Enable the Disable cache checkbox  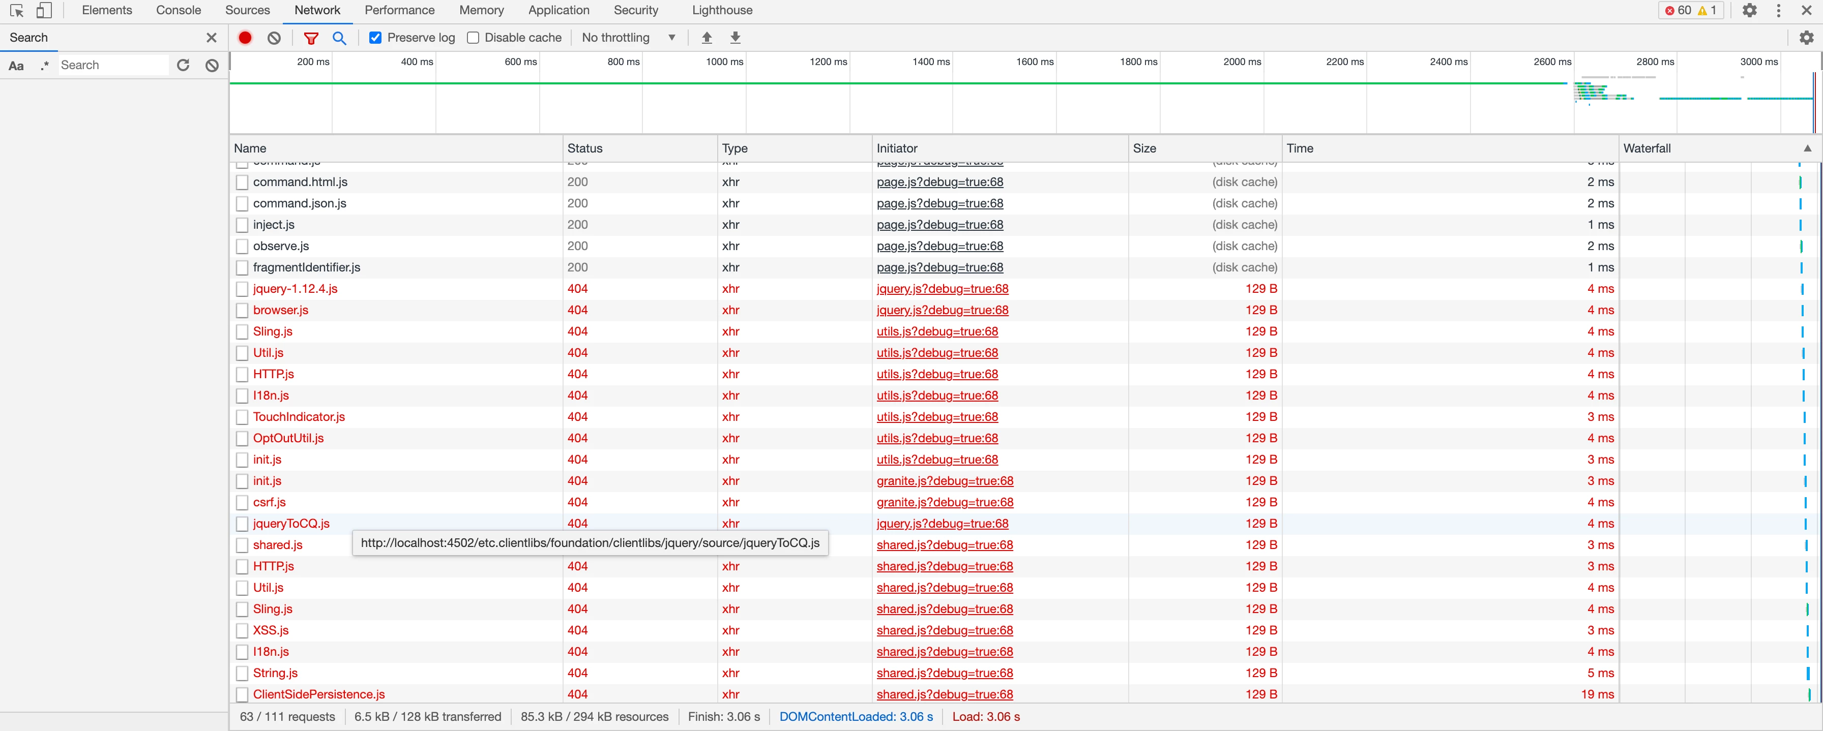click(474, 38)
